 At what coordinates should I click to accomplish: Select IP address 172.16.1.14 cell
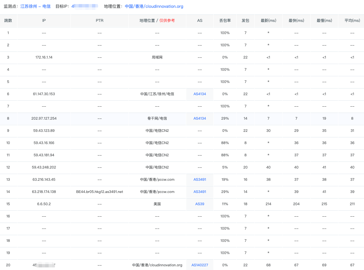(x=44, y=57)
